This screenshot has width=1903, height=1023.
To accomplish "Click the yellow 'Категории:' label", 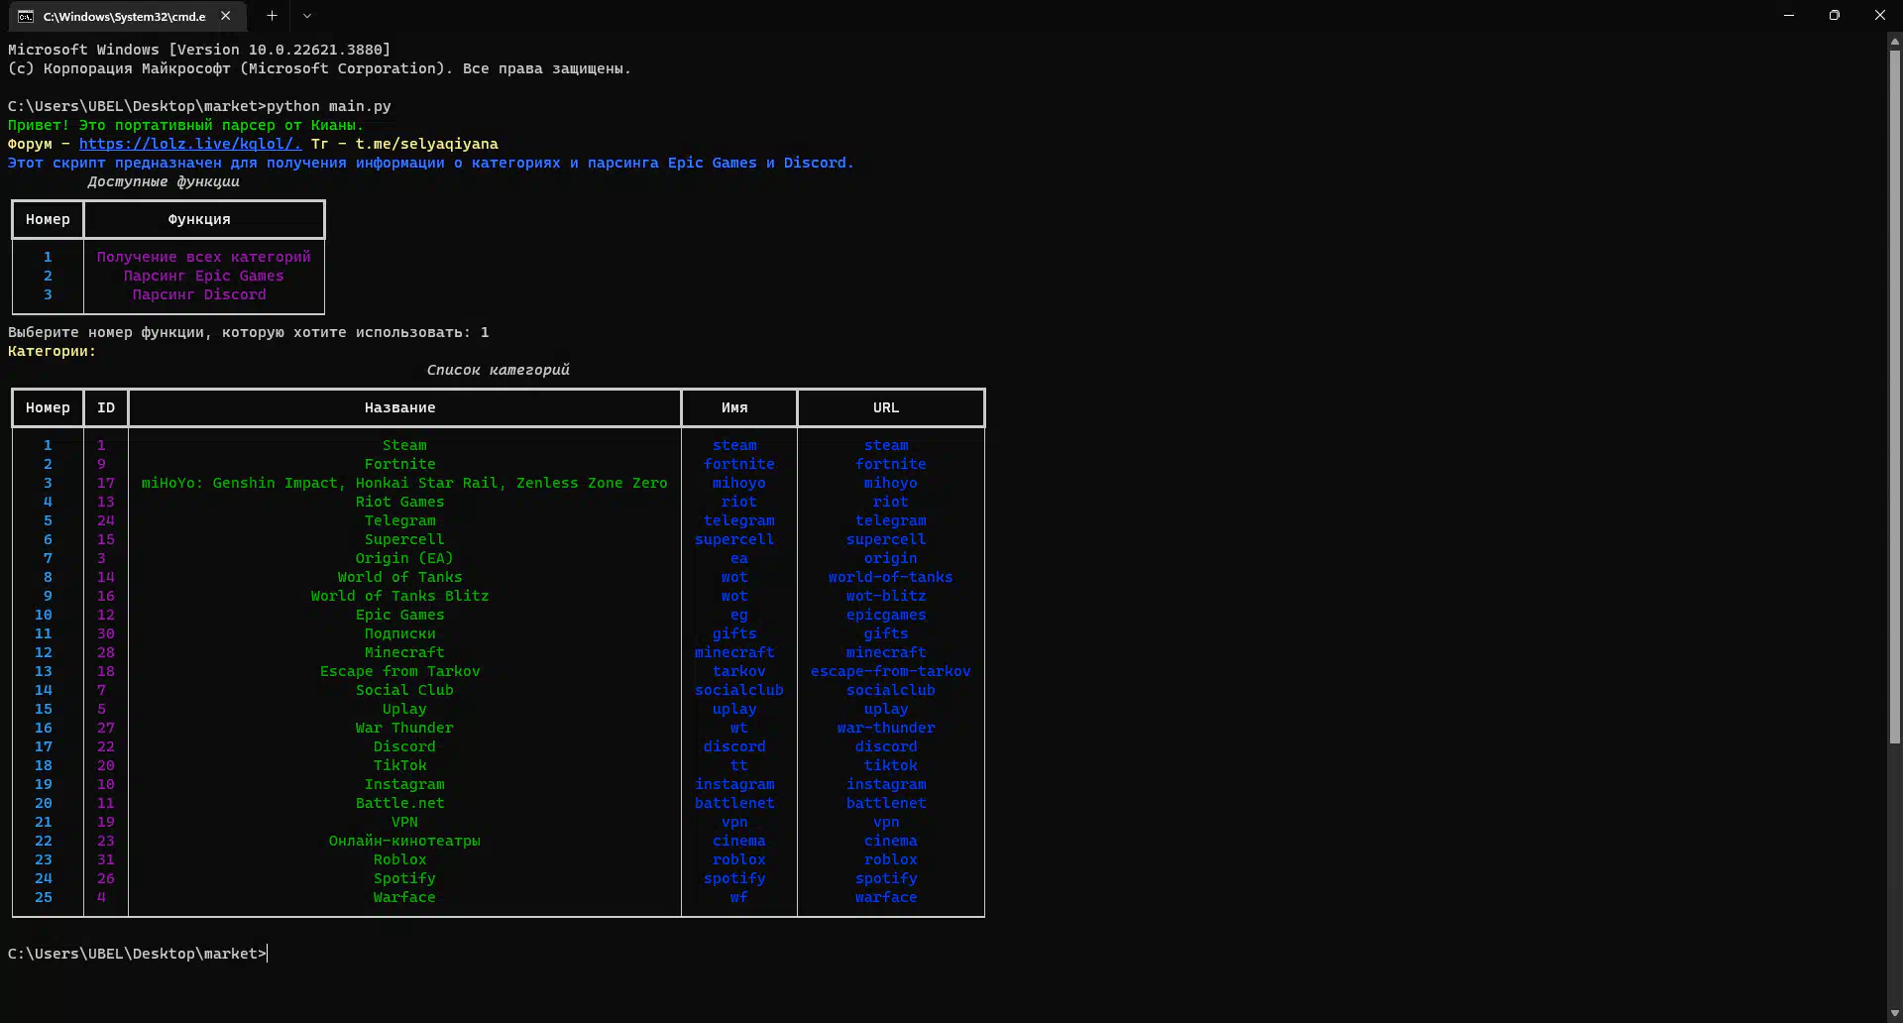I will pyautogui.click(x=52, y=351).
